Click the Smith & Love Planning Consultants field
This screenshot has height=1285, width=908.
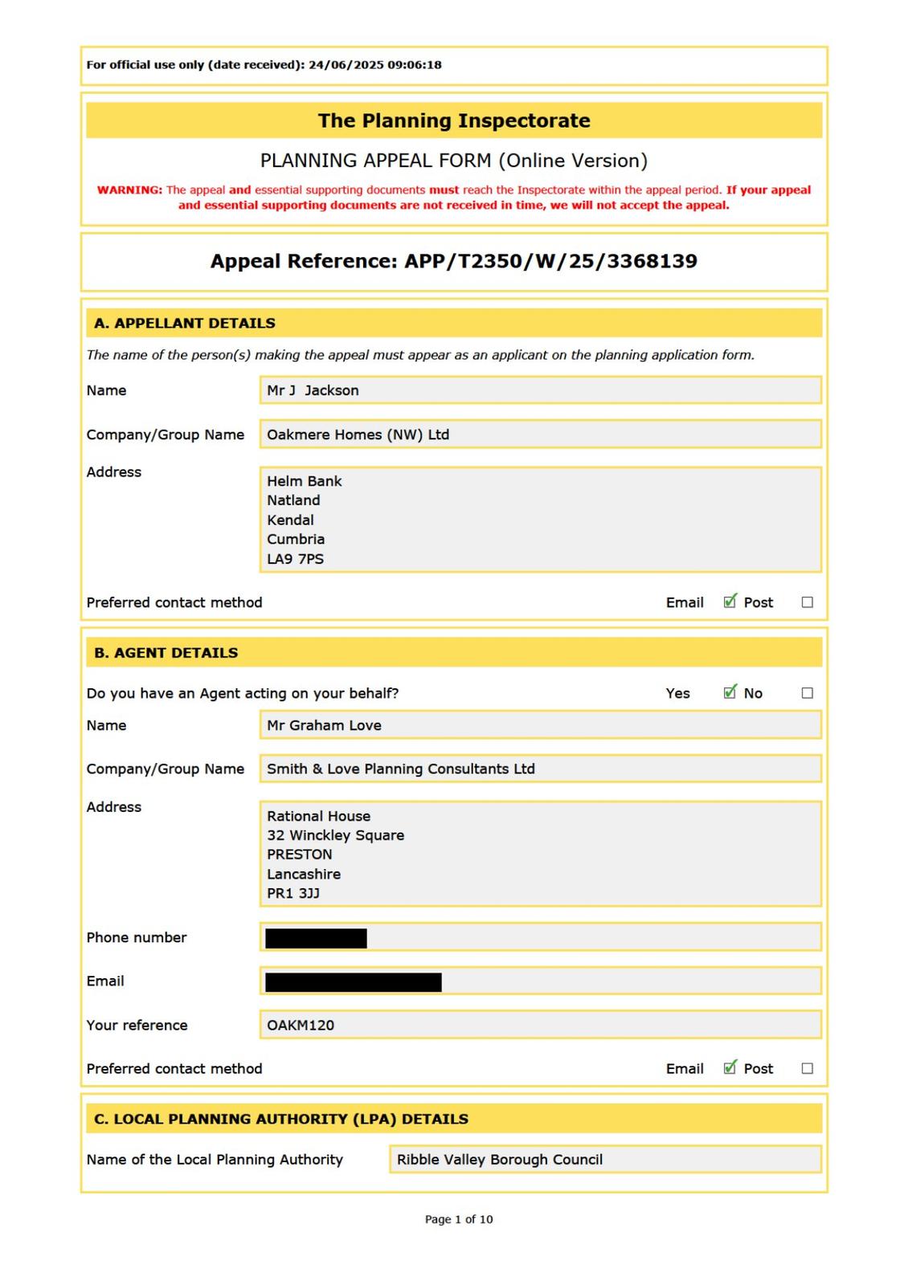pos(540,769)
